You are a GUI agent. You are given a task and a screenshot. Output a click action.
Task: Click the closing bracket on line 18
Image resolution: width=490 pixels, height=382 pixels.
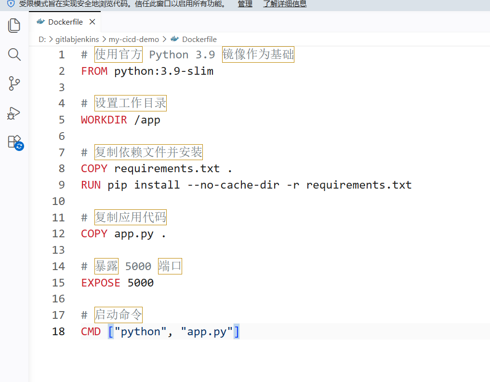(237, 332)
